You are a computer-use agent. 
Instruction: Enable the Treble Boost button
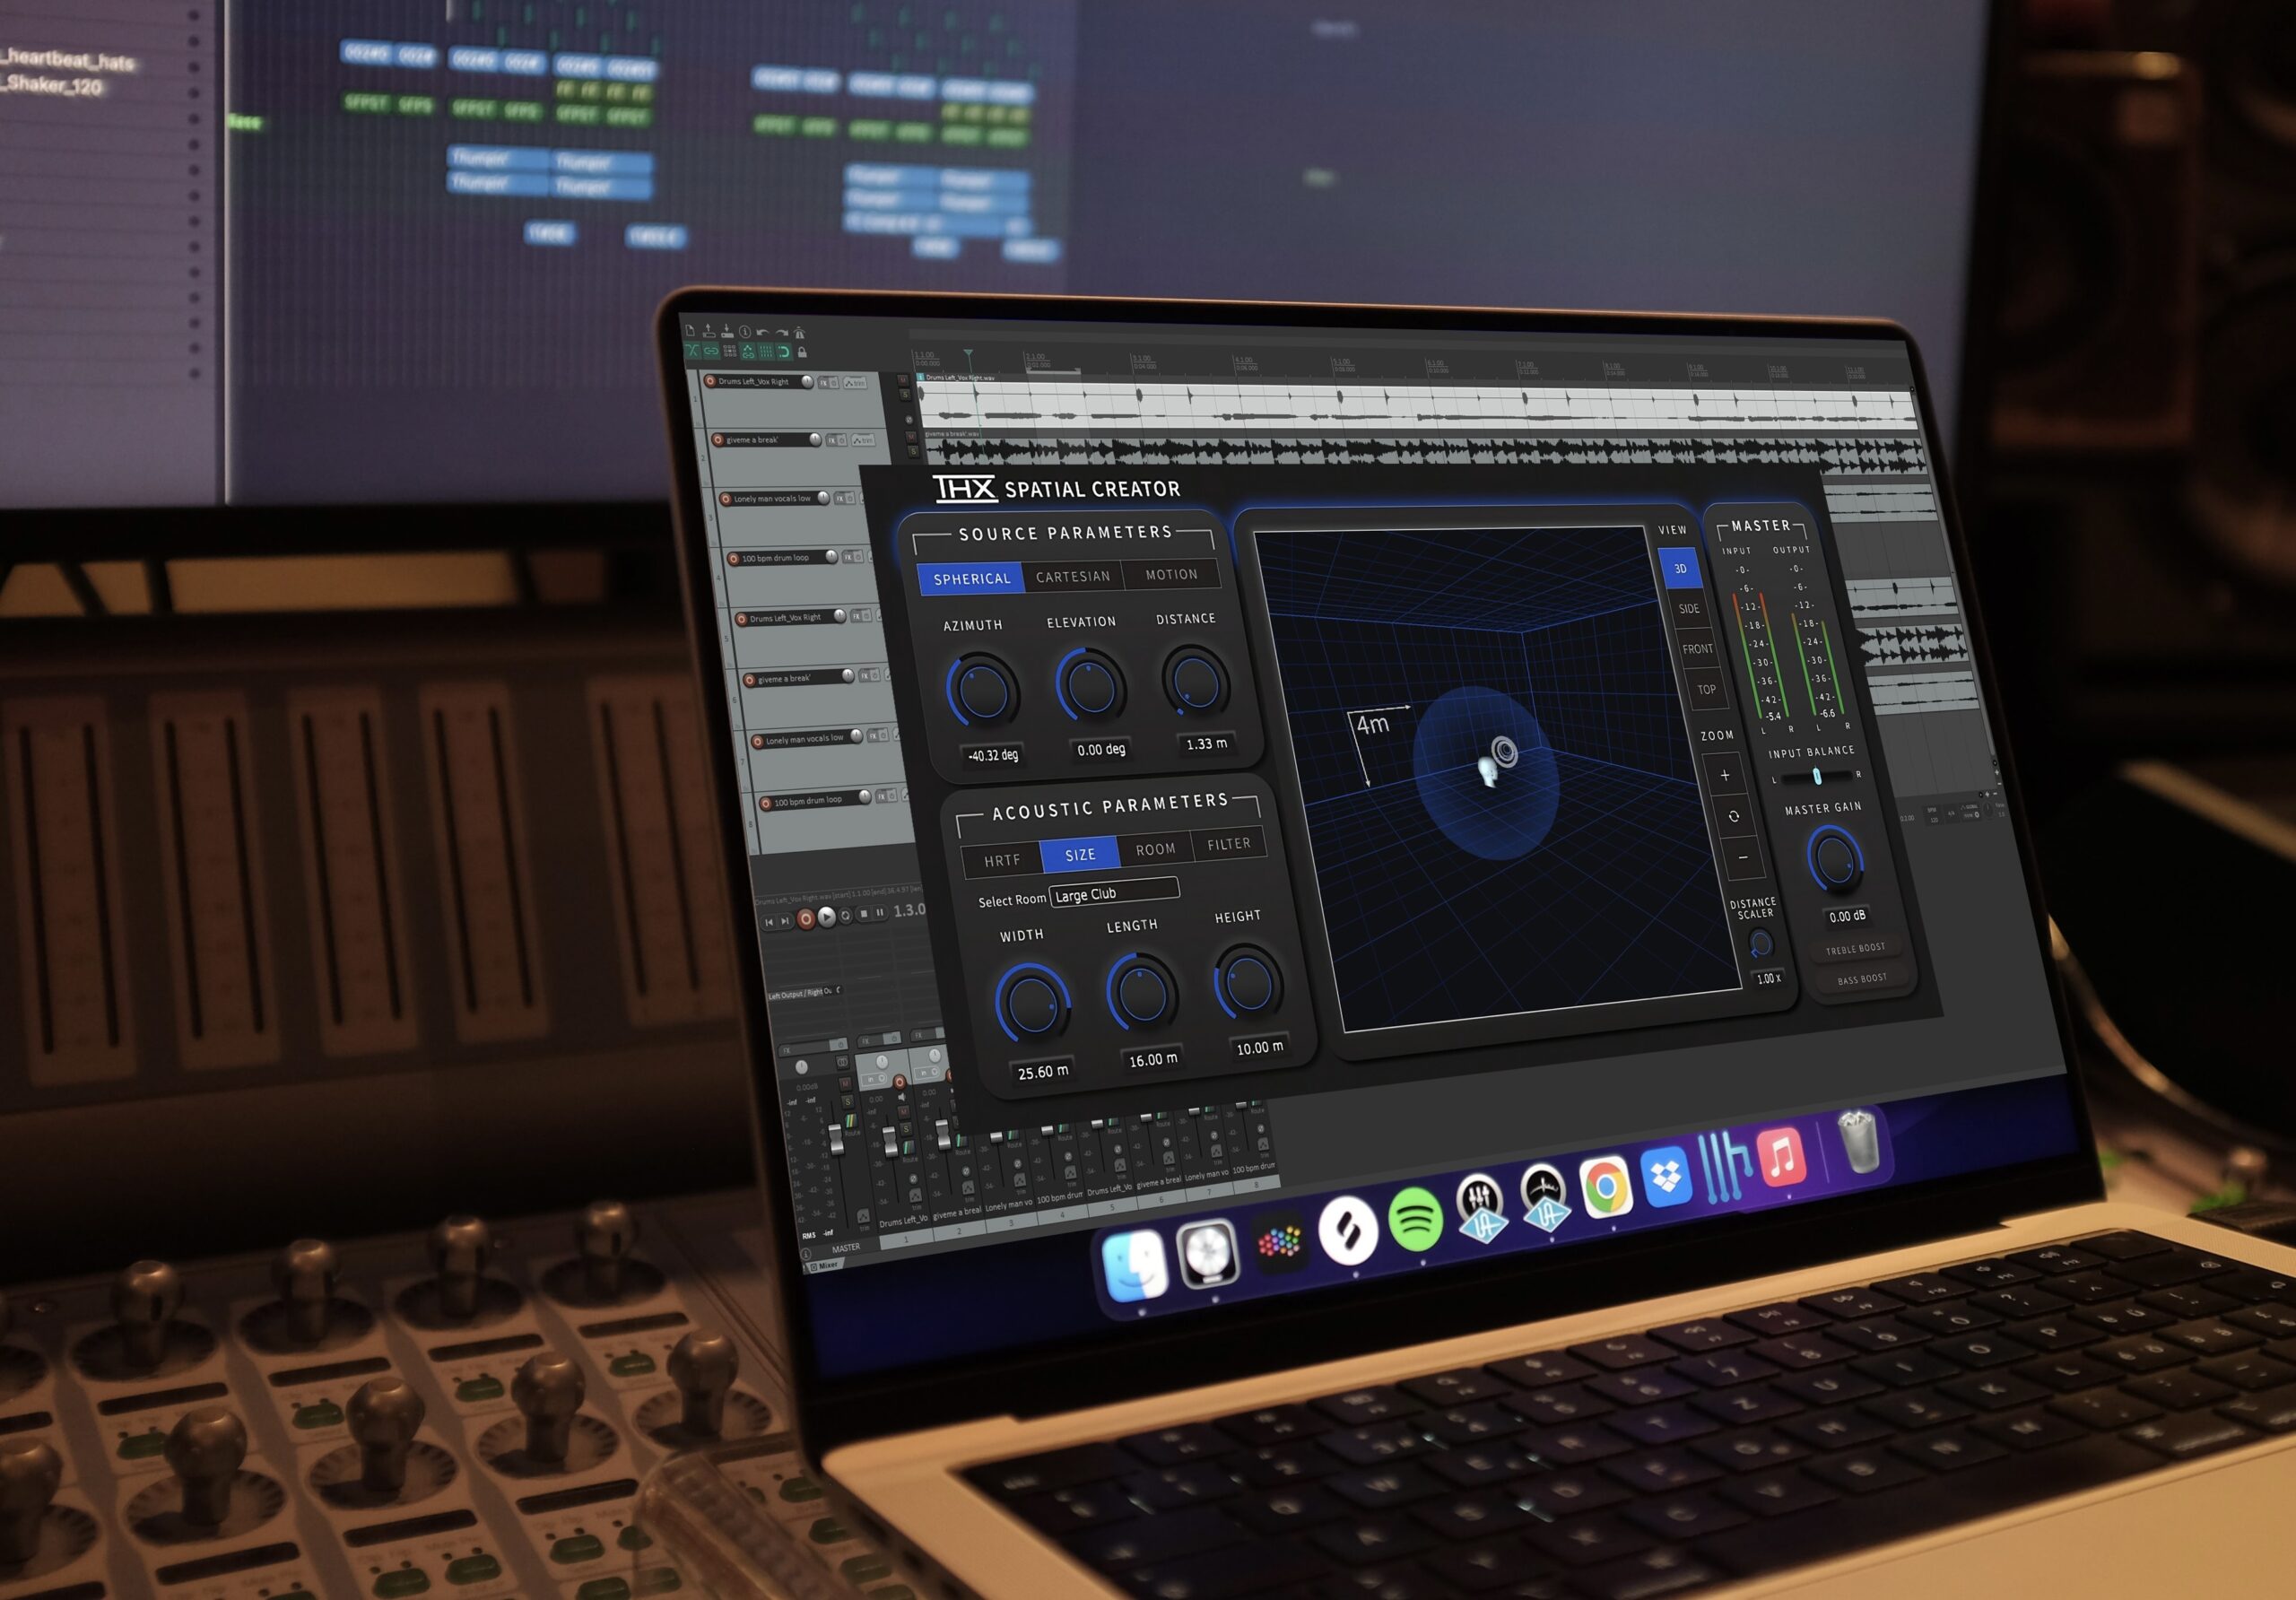coord(1855,948)
